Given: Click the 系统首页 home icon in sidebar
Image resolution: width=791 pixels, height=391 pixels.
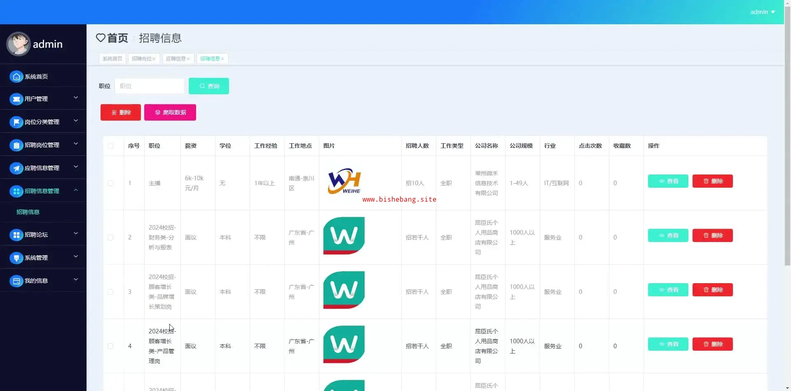Looking at the screenshot, I should click(16, 77).
